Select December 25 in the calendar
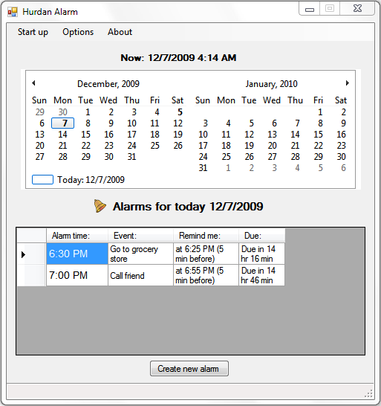Screen dimensions: 381x406 coord(154,146)
